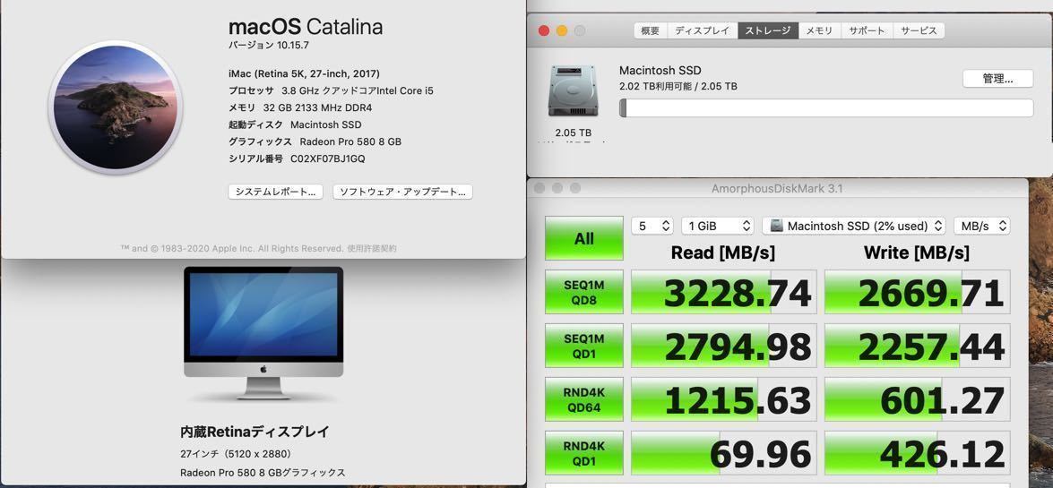Click the RND4K QD64 write value 601.27

click(918, 399)
